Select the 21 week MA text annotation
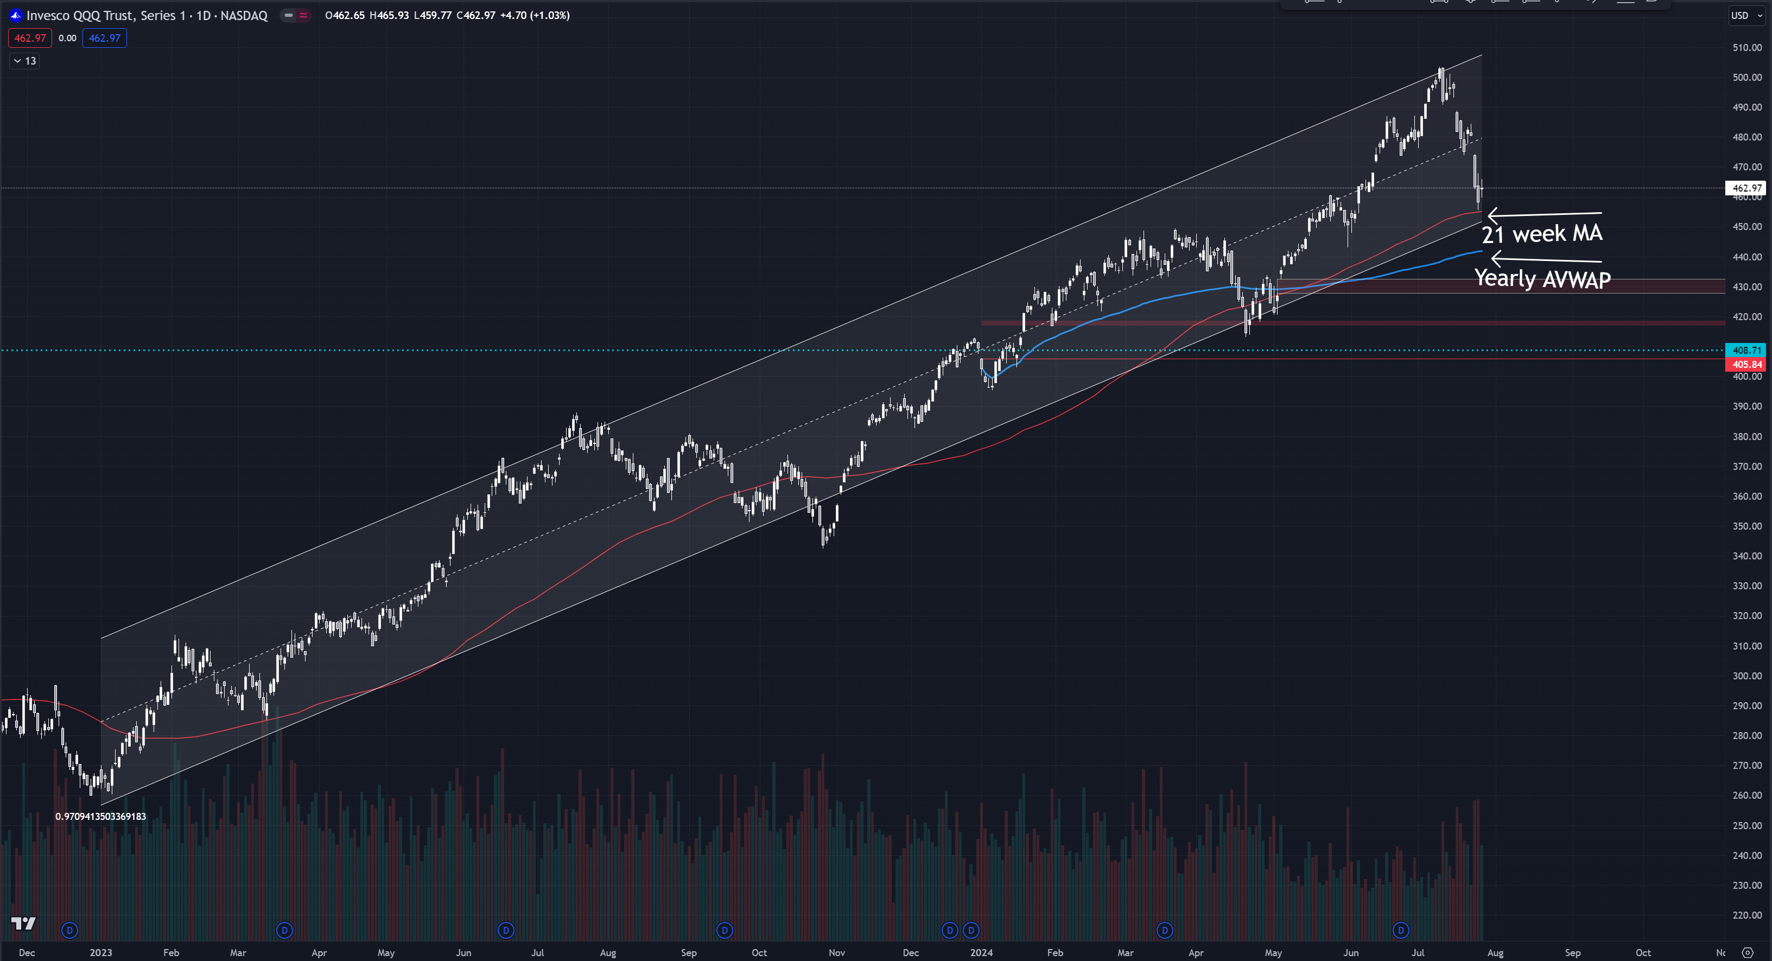Image resolution: width=1772 pixels, height=961 pixels. tap(1541, 234)
